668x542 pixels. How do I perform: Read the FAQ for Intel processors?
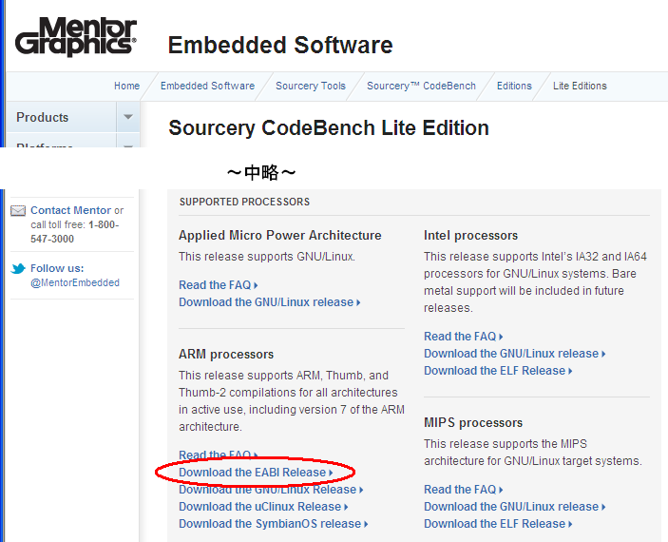point(463,336)
